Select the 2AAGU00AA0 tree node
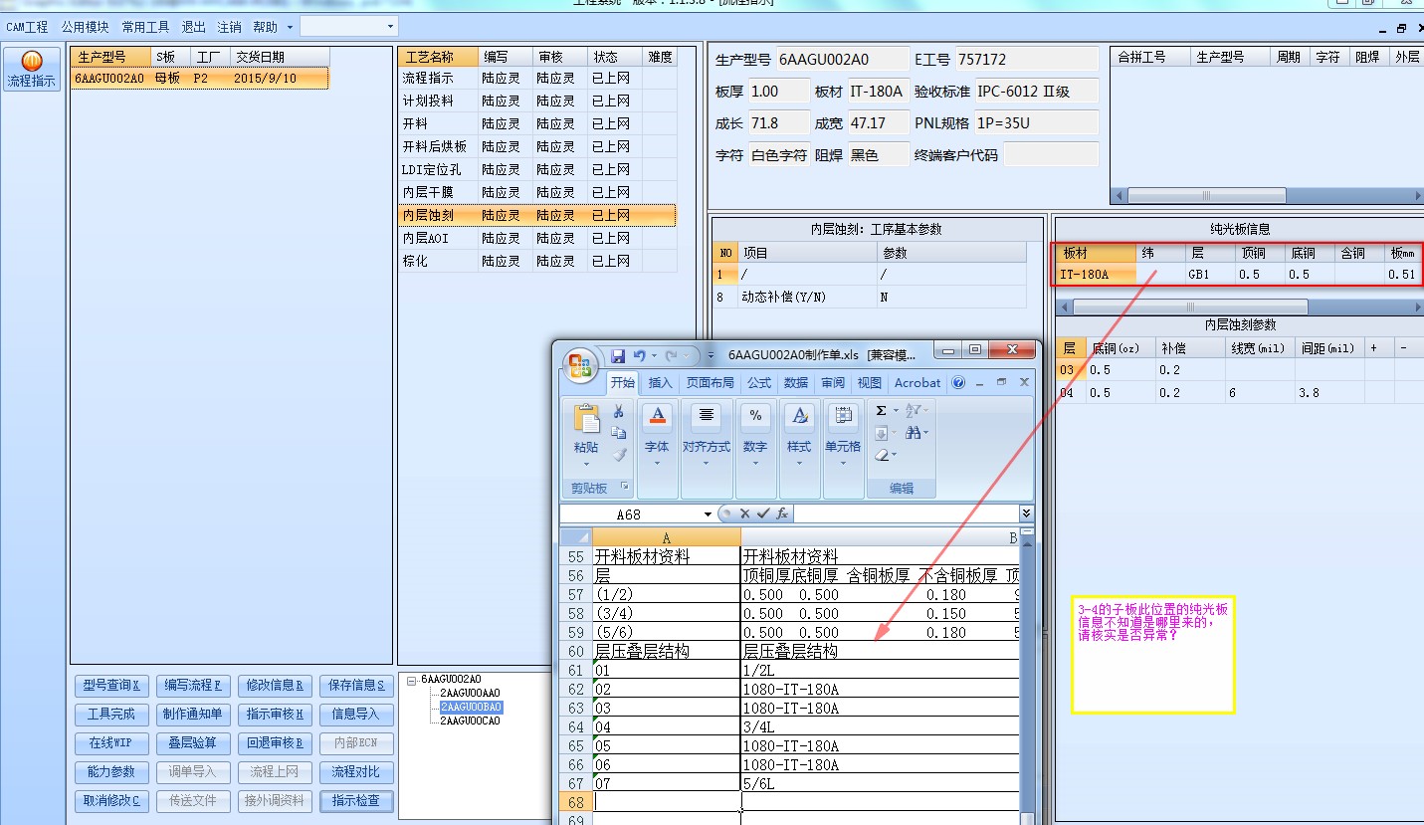The width and height of the screenshot is (1424, 825). 471,693
